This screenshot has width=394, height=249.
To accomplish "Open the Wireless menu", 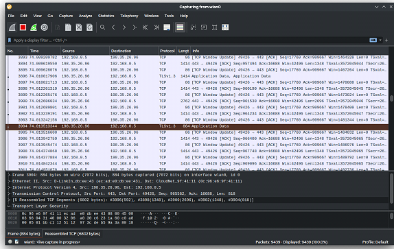I will click(x=151, y=16).
